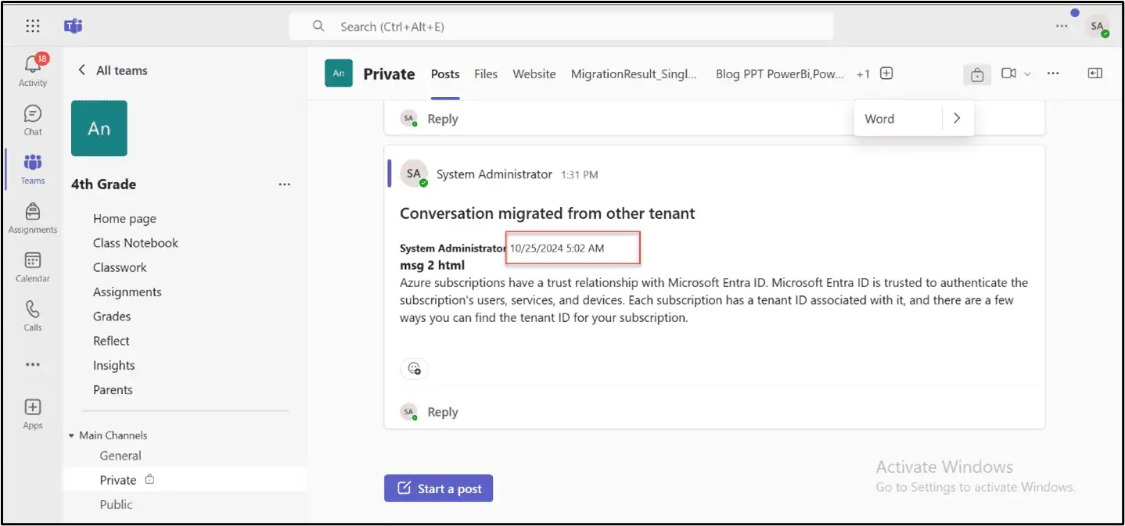
Task: Open your SA profile avatar
Action: pos(1097,26)
